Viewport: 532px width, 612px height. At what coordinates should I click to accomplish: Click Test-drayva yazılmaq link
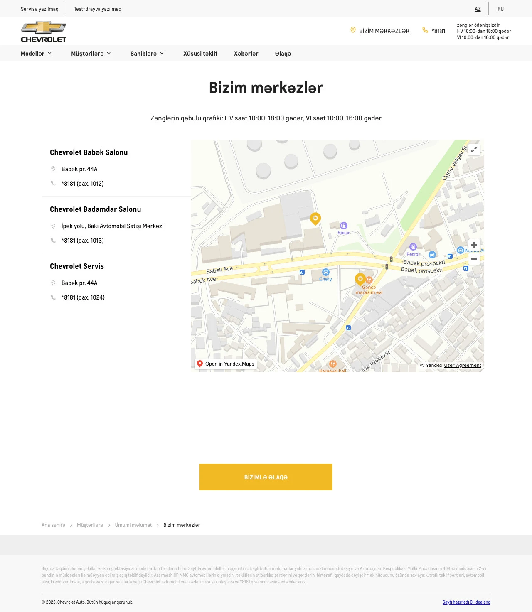pyautogui.click(x=98, y=9)
